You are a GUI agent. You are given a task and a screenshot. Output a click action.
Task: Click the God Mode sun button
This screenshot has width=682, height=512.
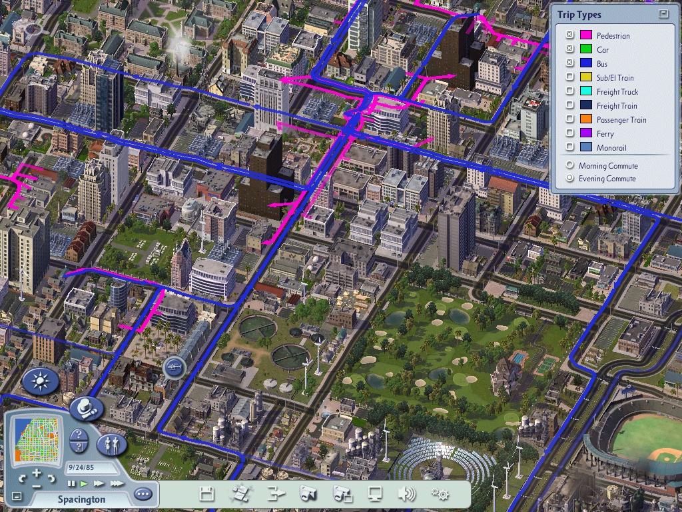41,381
